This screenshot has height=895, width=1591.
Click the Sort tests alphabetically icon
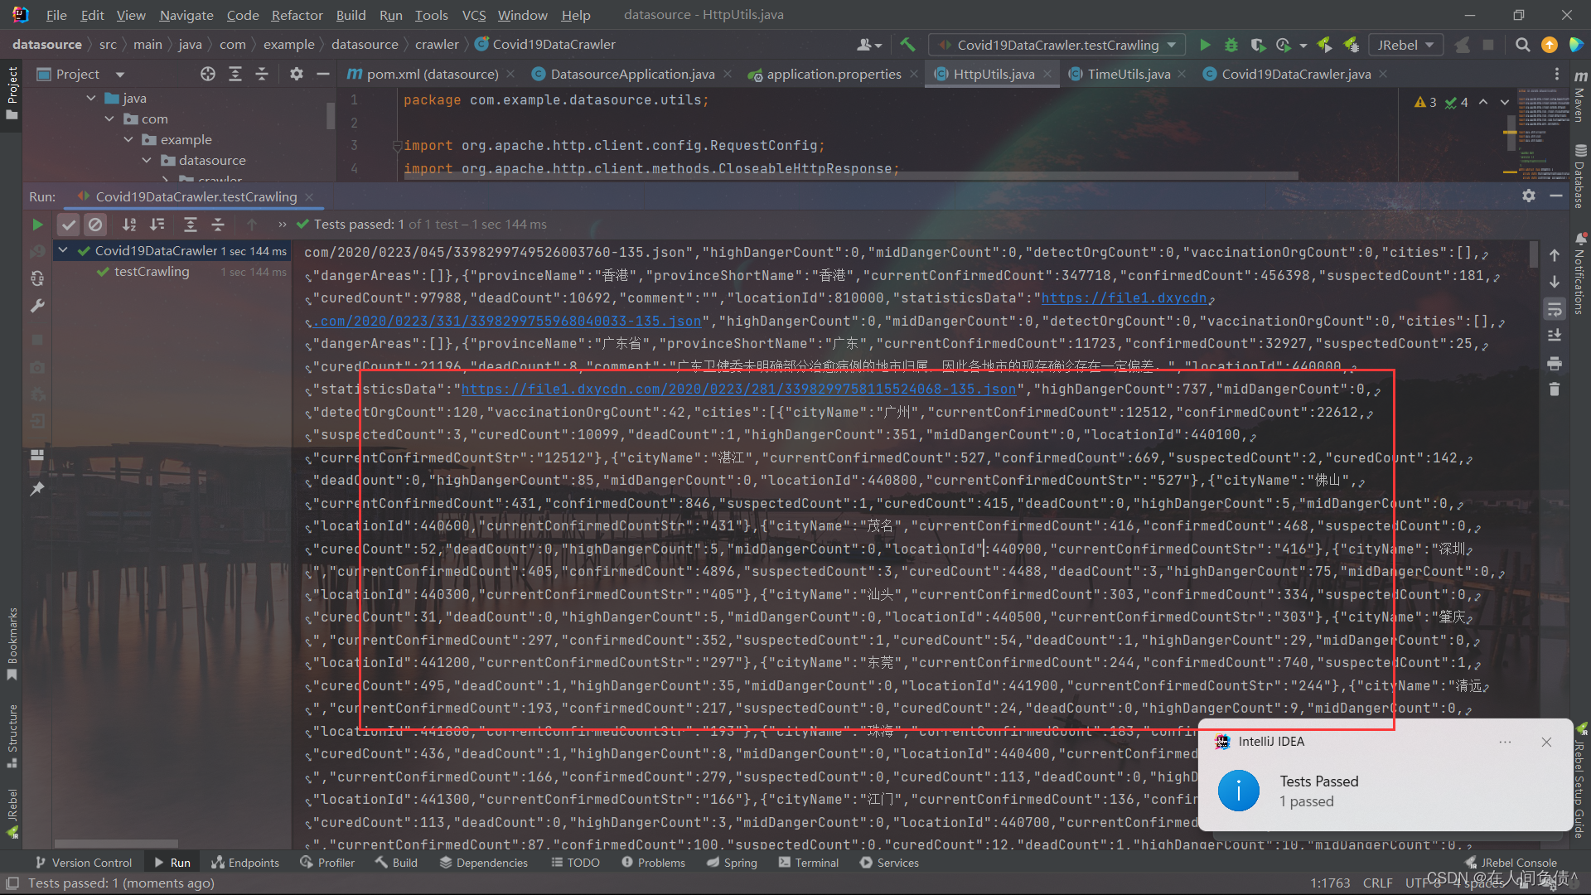click(131, 224)
